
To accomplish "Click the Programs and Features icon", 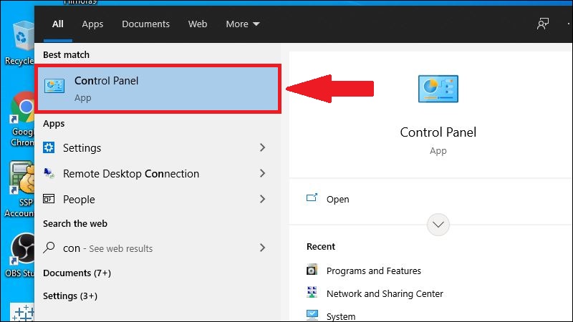I will 312,270.
